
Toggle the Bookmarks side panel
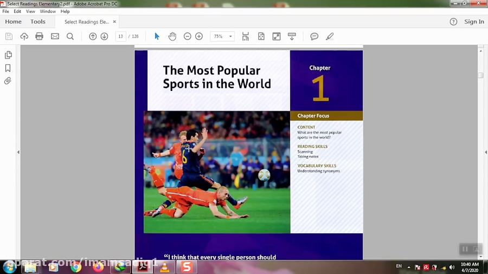(8, 68)
